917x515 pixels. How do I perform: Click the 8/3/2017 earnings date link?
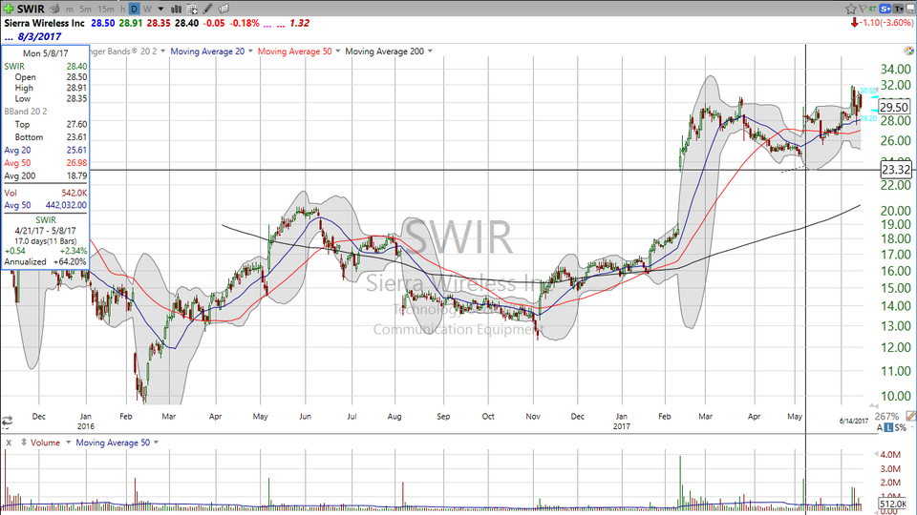click(39, 37)
